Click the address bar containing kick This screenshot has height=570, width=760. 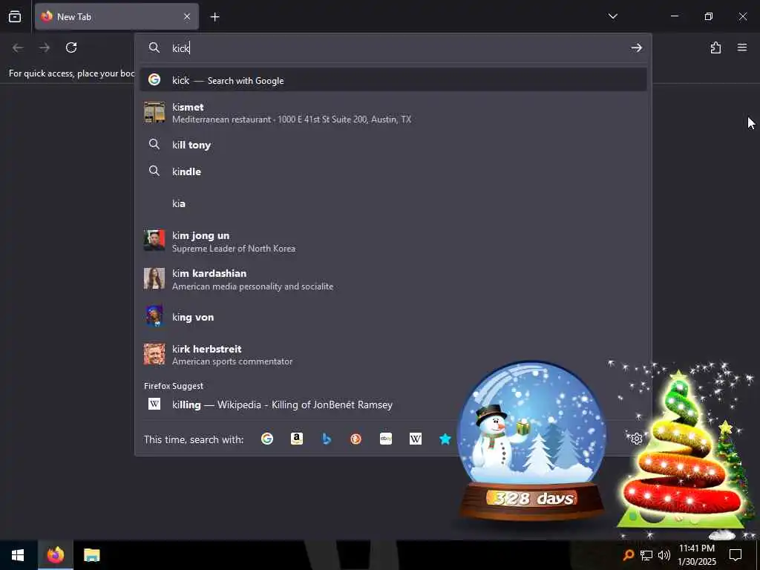coord(393,47)
